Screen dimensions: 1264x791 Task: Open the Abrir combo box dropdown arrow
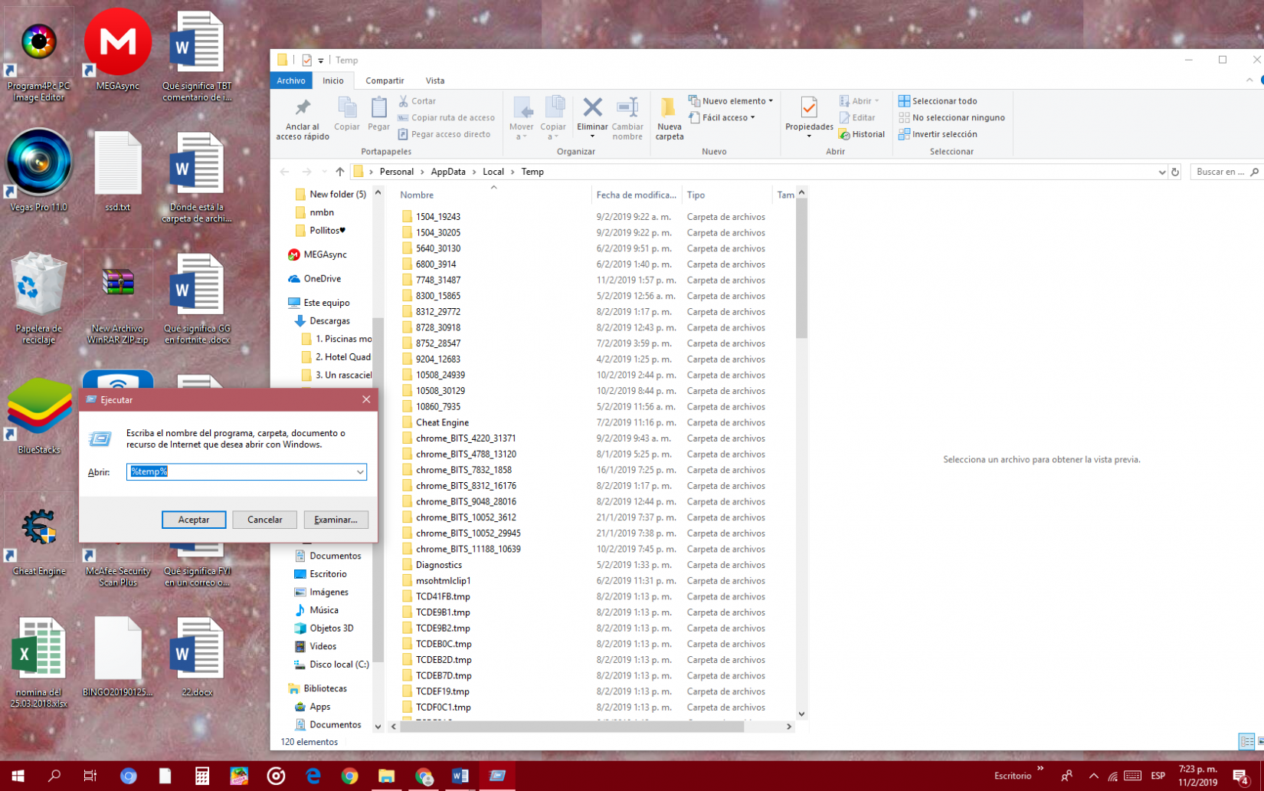(359, 472)
